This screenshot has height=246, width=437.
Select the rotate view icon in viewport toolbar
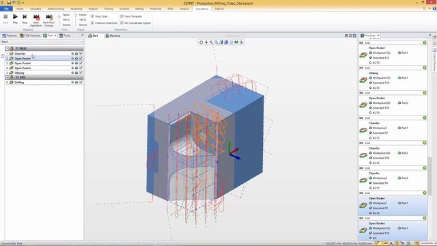tap(201, 42)
